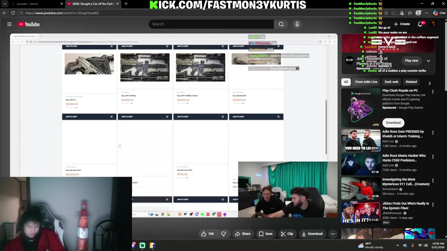Open the browser media control icon
Viewport: 447px width, 251px height.
402,13
